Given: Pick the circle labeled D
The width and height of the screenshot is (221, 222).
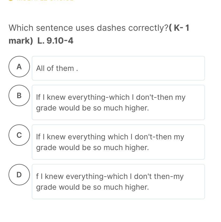Looking at the screenshot, I should pos(19,175).
